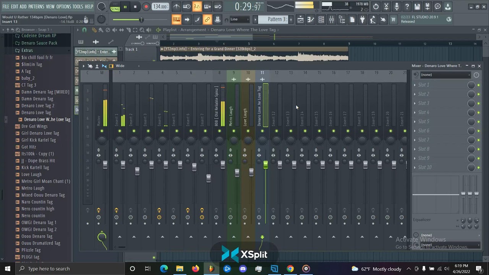
Task: Click the undo history icon
Action: click(x=376, y=6)
